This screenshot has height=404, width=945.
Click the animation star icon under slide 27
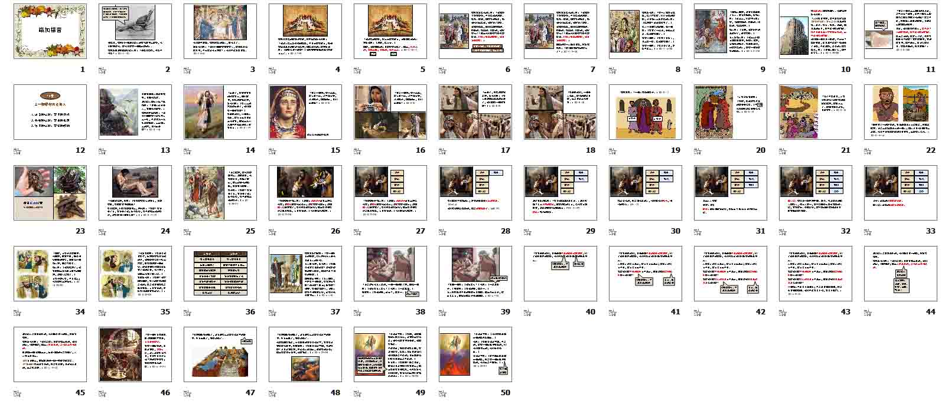point(357,232)
